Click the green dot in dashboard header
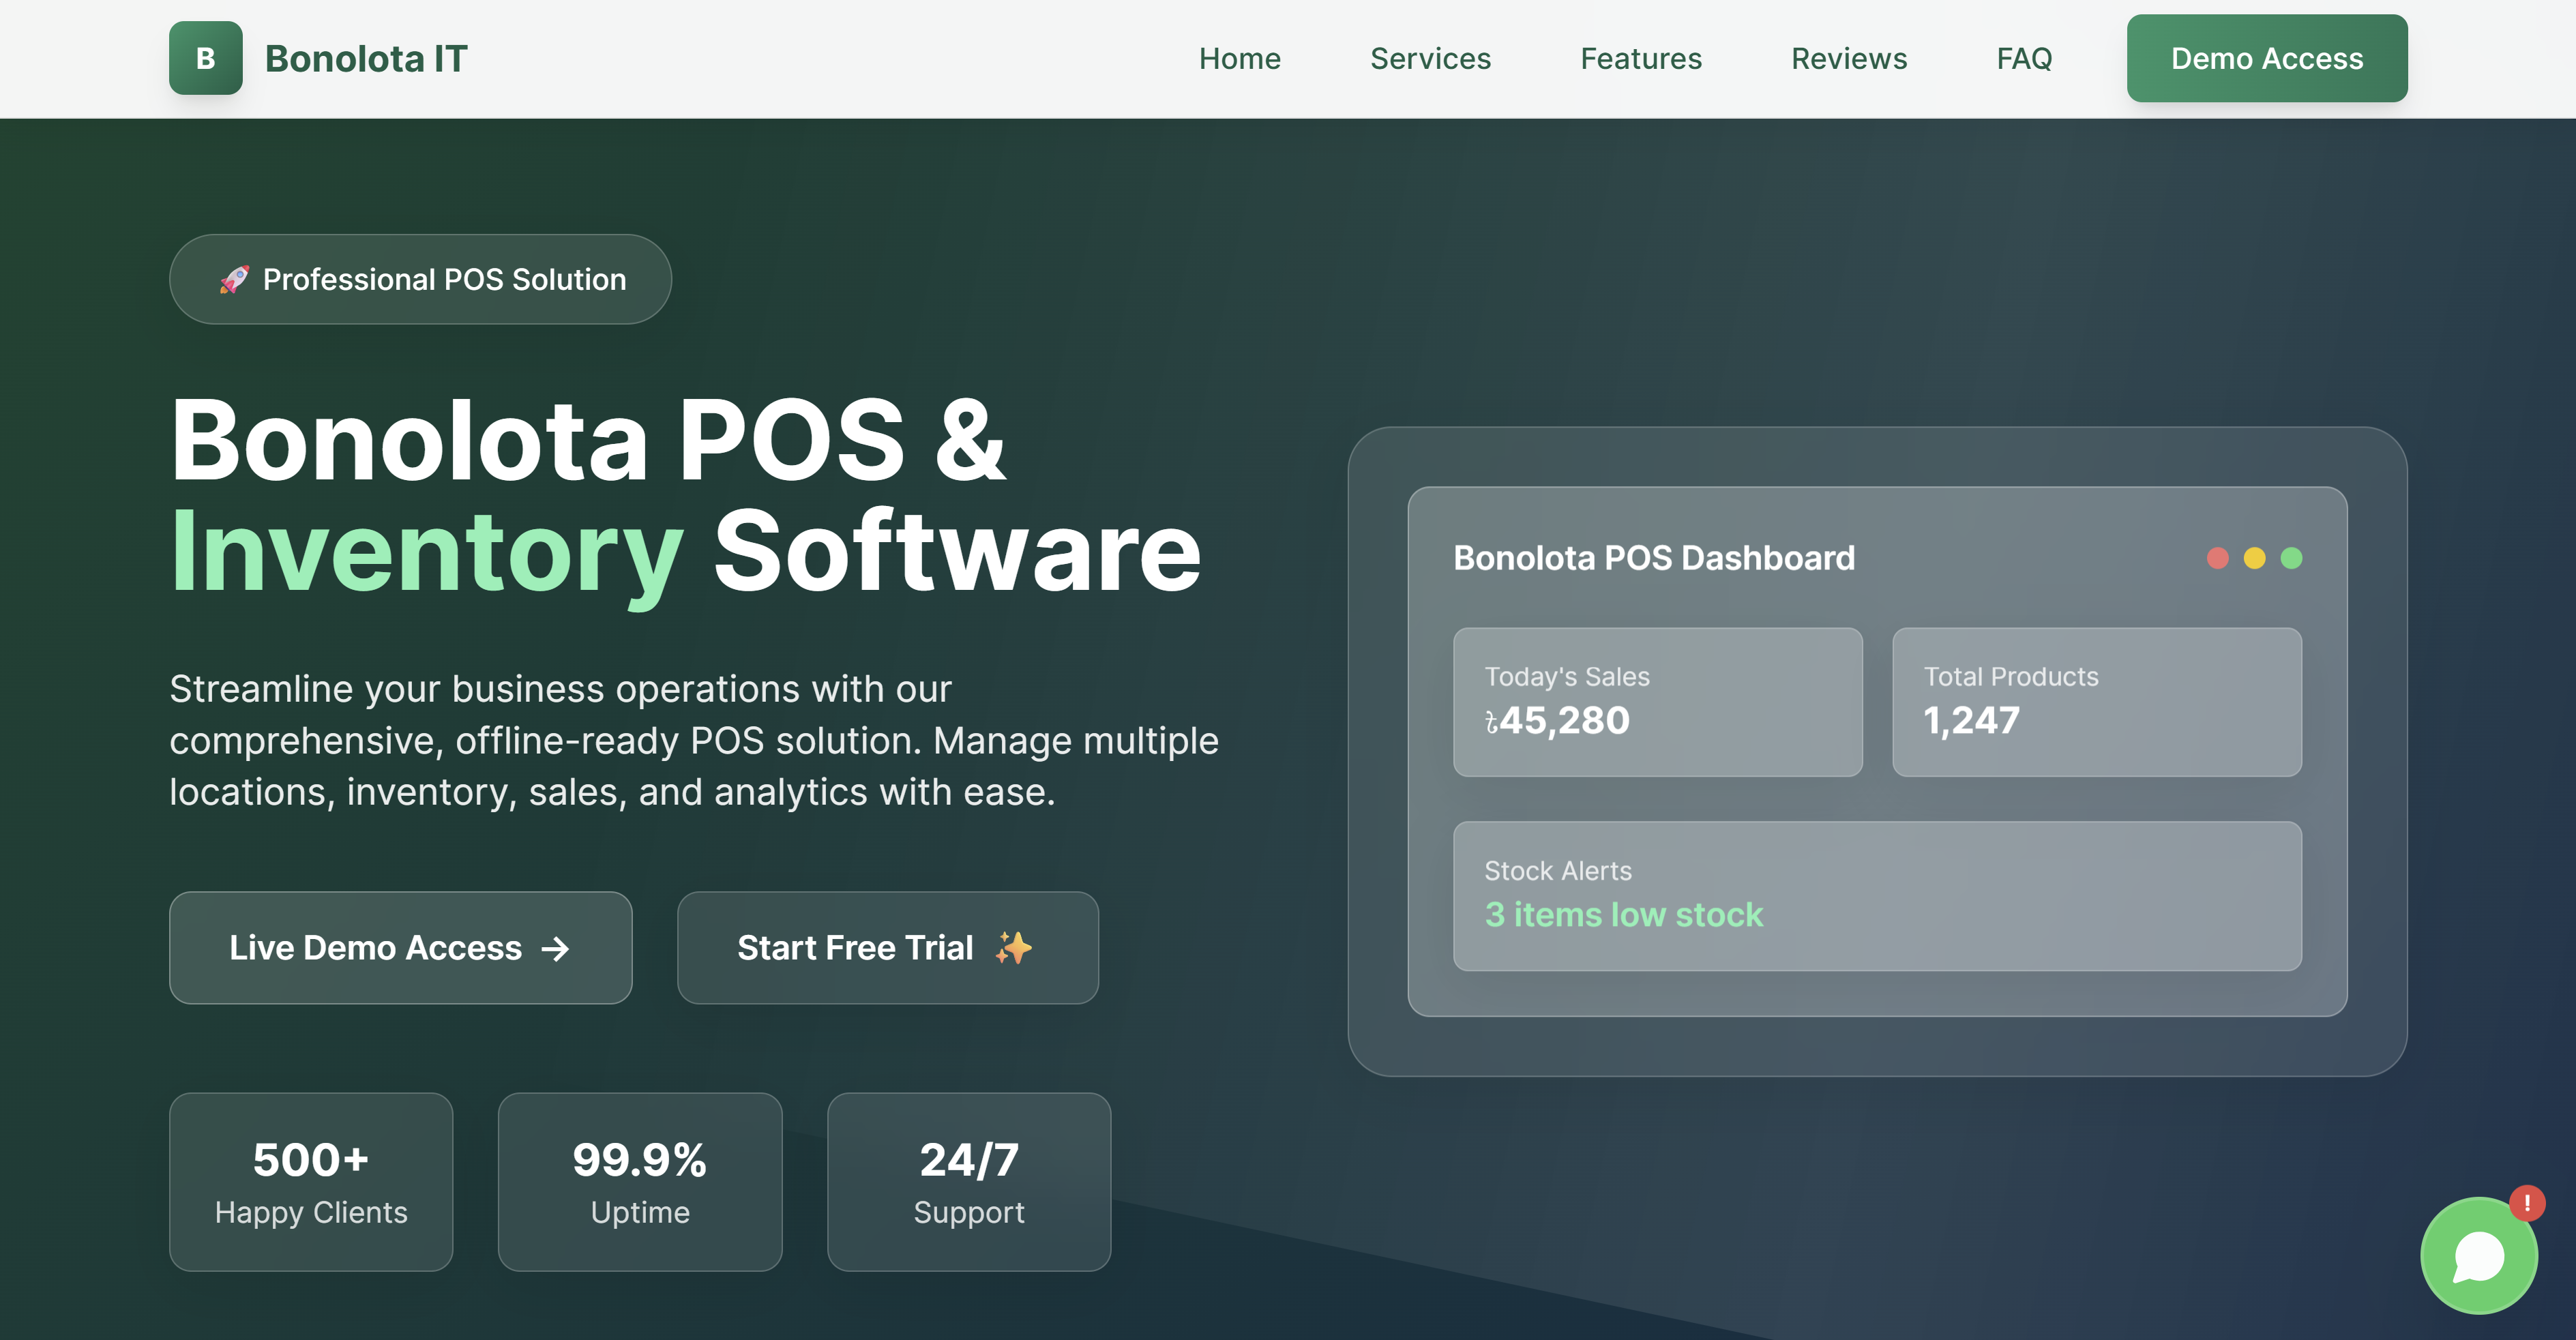The height and width of the screenshot is (1340, 2576). pos(2291,558)
